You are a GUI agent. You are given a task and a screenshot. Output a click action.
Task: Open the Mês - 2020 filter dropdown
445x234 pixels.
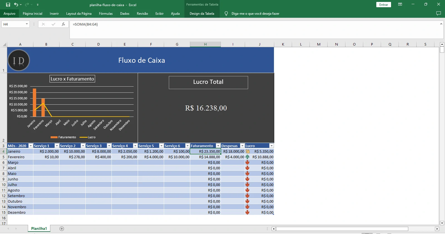pyautogui.click(x=31, y=146)
